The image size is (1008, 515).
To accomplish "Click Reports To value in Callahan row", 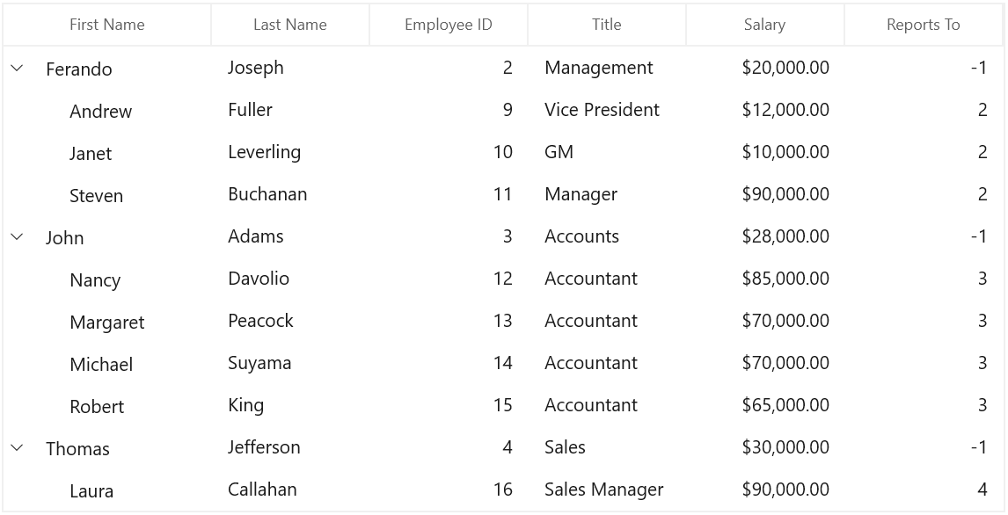I will 982,490.
